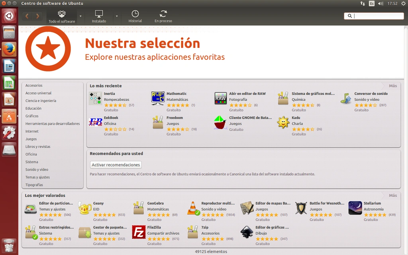This screenshot has width=408, height=255.
Task: Open the Cliente GNOME de Batalla Naval boat icon
Action: coord(220,122)
